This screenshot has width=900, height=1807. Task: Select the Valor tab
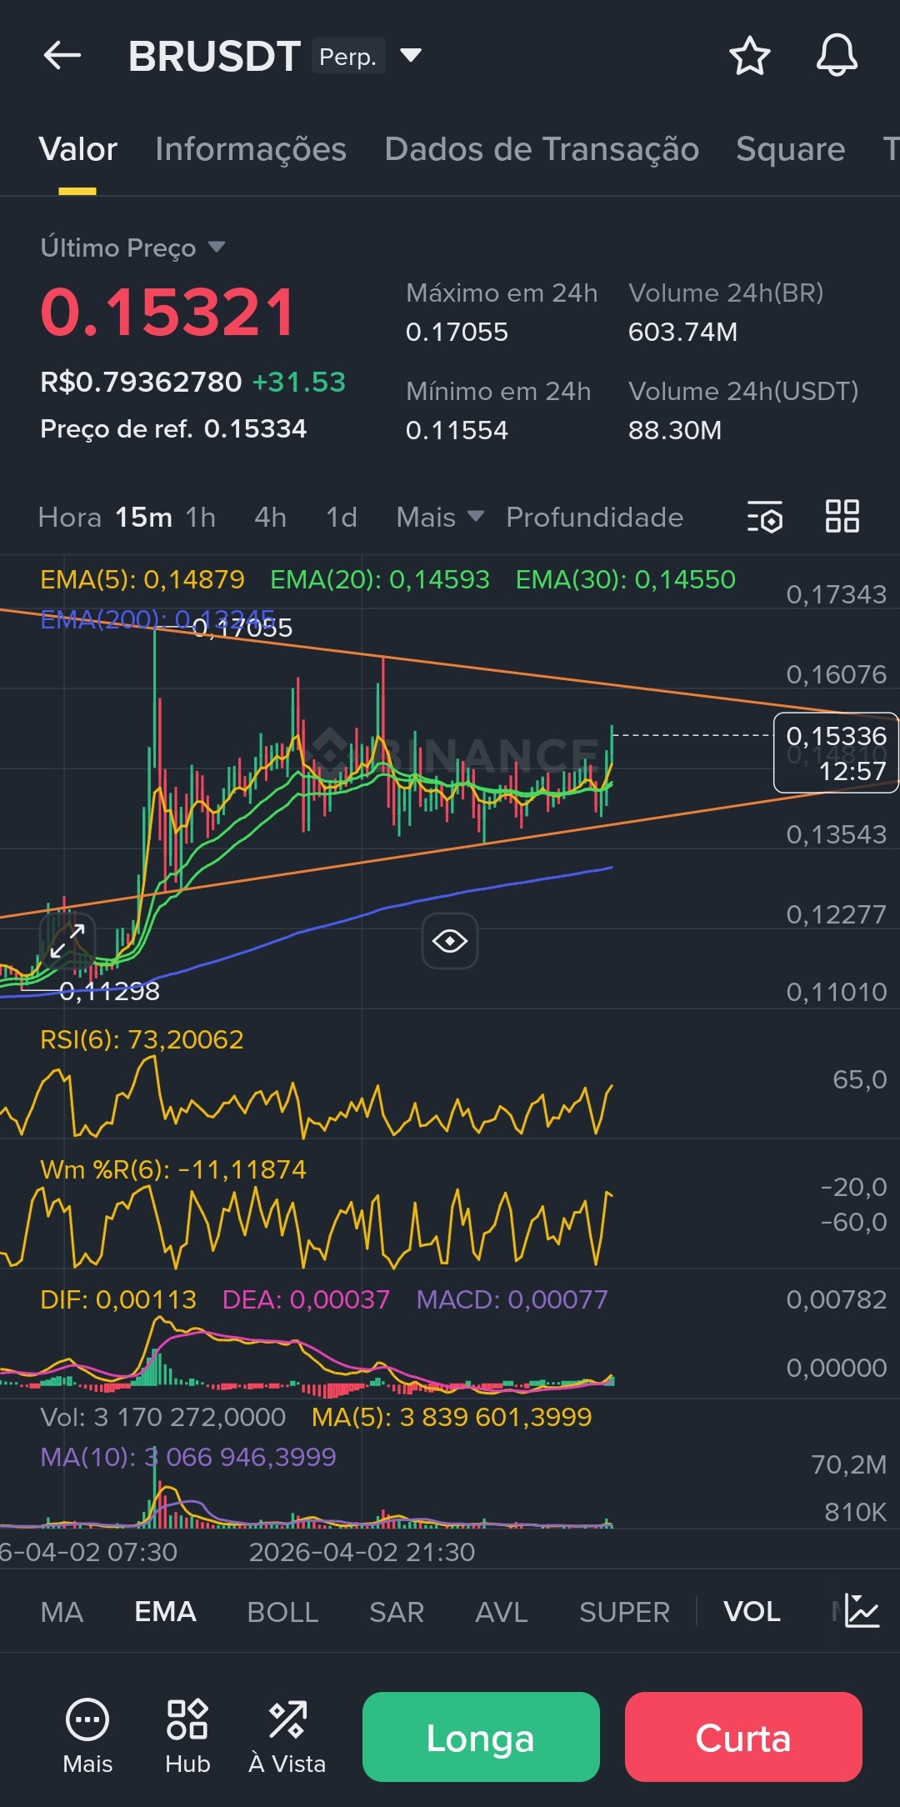(x=77, y=149)
